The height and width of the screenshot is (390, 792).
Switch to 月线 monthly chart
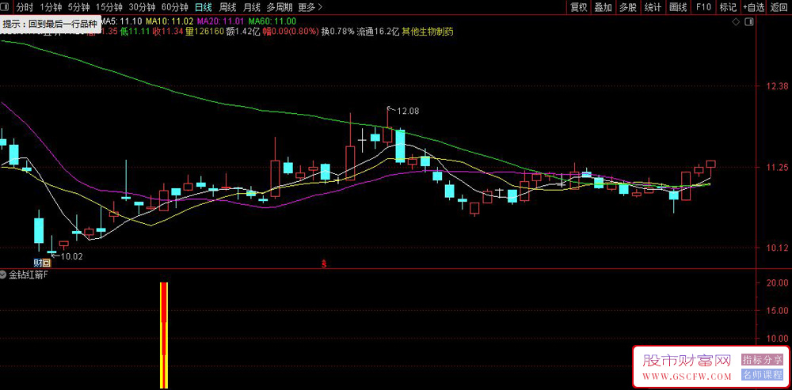click(252, 7)
